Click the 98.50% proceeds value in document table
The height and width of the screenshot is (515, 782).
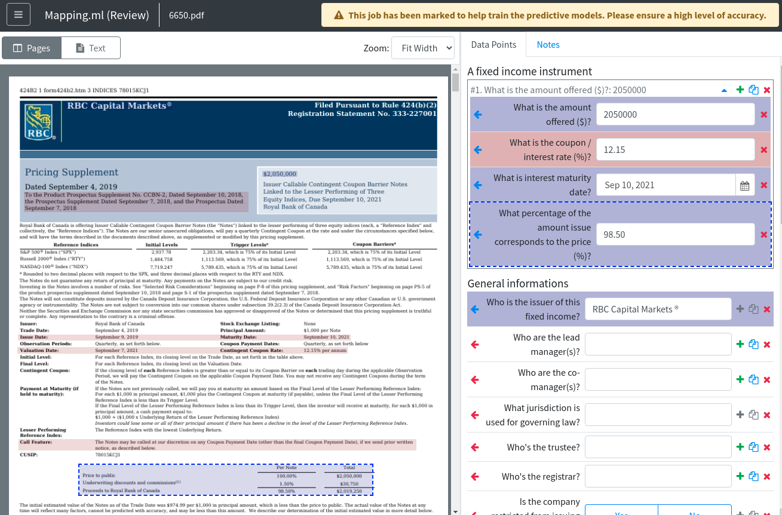pos(287,491)
